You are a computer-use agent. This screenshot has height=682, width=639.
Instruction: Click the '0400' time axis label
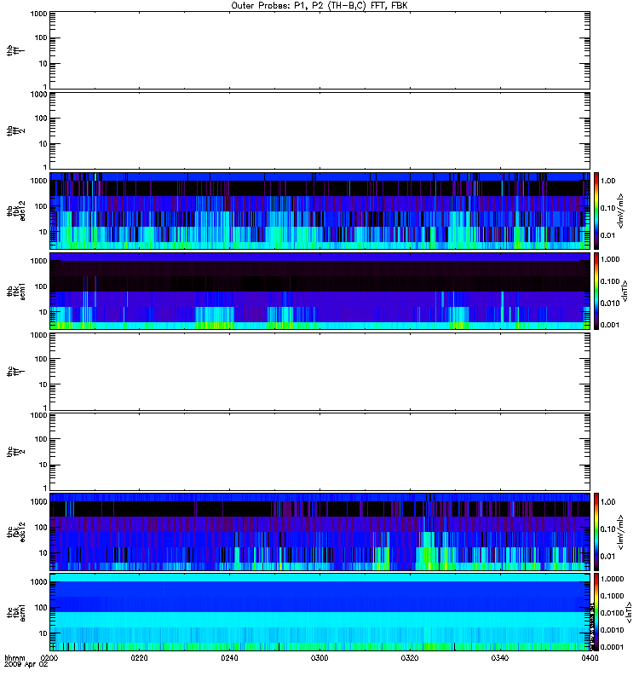[x=590, y=657]
